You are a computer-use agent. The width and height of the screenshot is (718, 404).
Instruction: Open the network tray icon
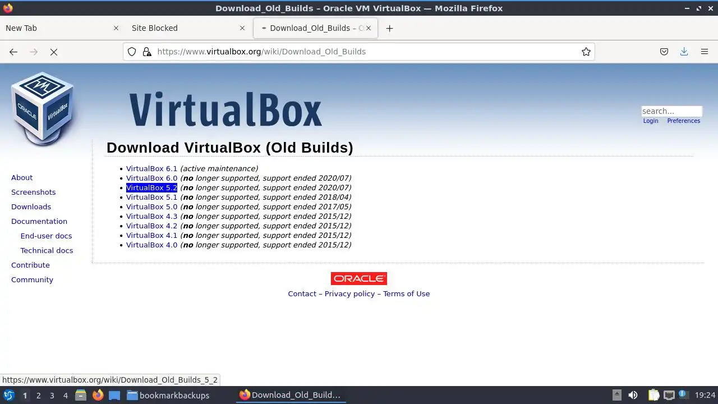pos(669,395)
